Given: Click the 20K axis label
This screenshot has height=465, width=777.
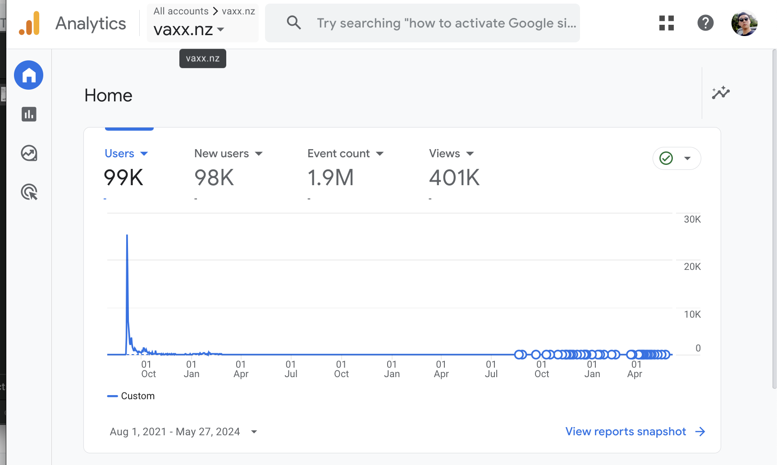Looking at the screenshot, I should coord(692,267).
